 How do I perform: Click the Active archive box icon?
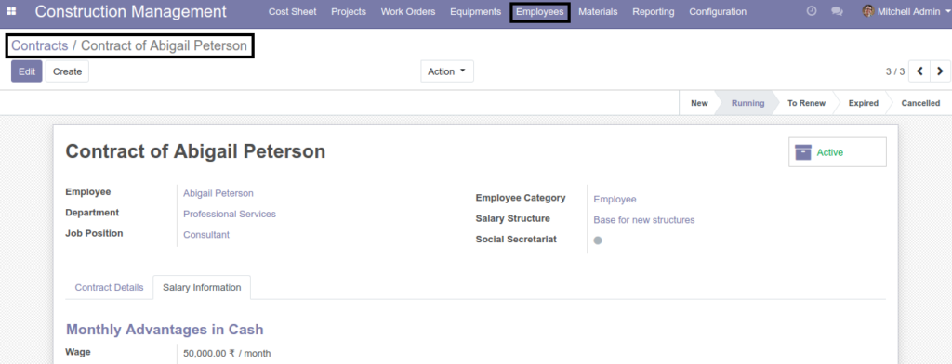[803, 152]
